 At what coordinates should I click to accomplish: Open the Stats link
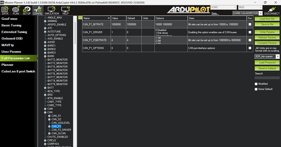click(215, 13)
